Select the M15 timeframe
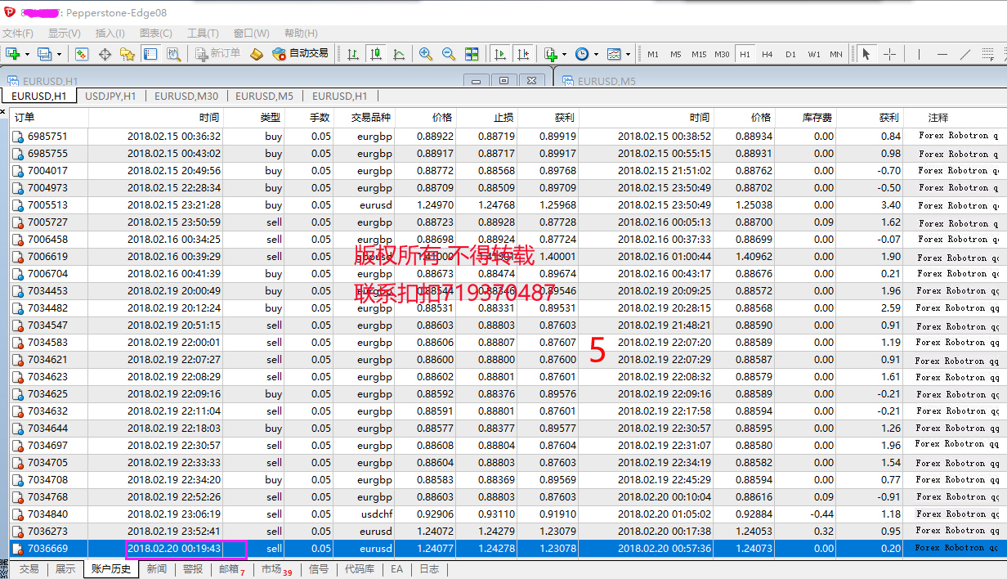Screen dimensions: 1007x579 pos(699,54)
